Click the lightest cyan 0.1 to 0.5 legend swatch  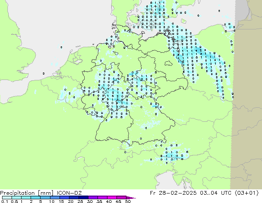coord(7,198)
